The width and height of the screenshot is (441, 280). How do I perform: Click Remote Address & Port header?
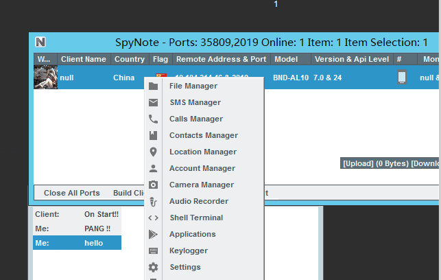pyautogui.click(x=222, y=59)
